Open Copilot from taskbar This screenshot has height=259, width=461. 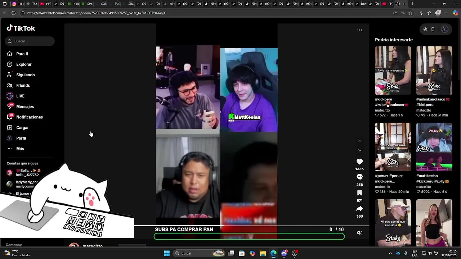click(x=252, y=253)
